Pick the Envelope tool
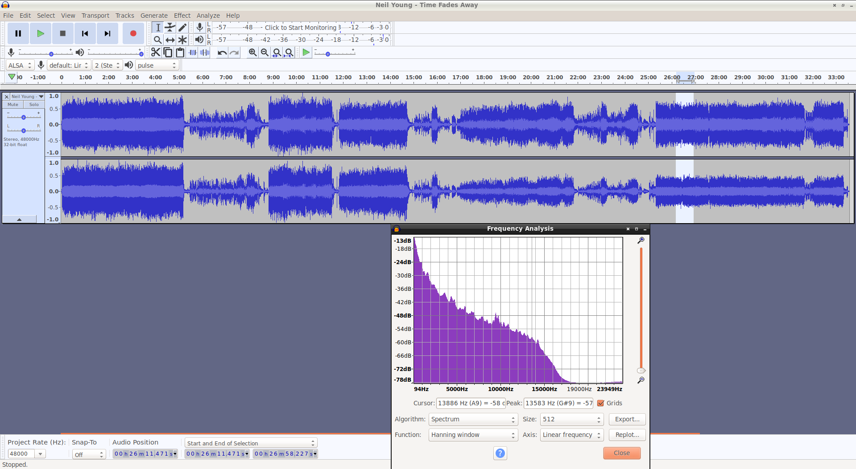This screenshot has height=469, width=856. pyautogui.click(x=170, y=28)
